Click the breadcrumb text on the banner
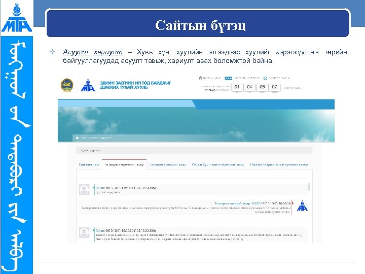The image size is (365, 274). 96,138
